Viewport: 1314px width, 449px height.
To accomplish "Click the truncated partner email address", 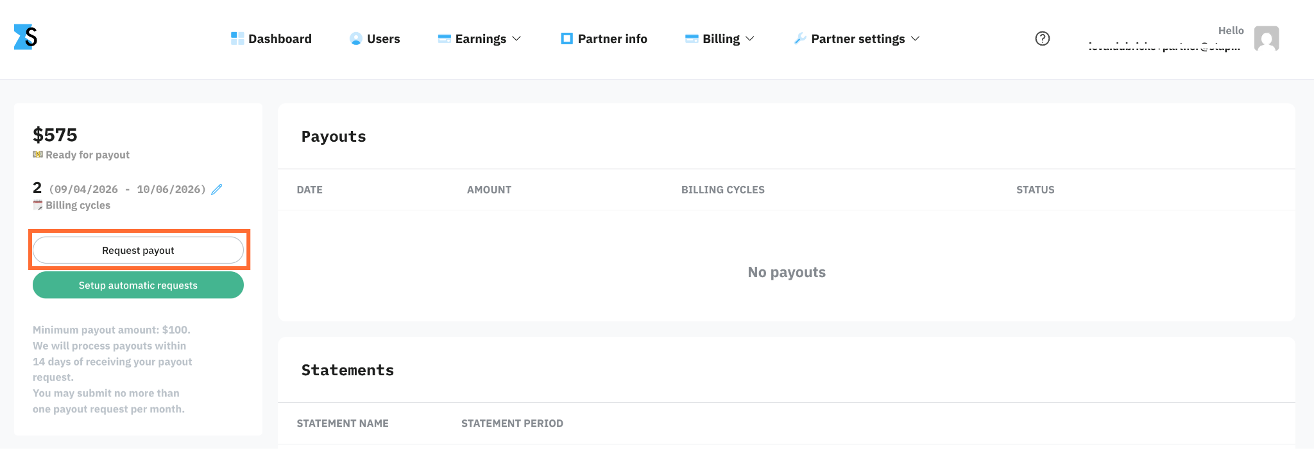I will click(x=1164, y=47).
